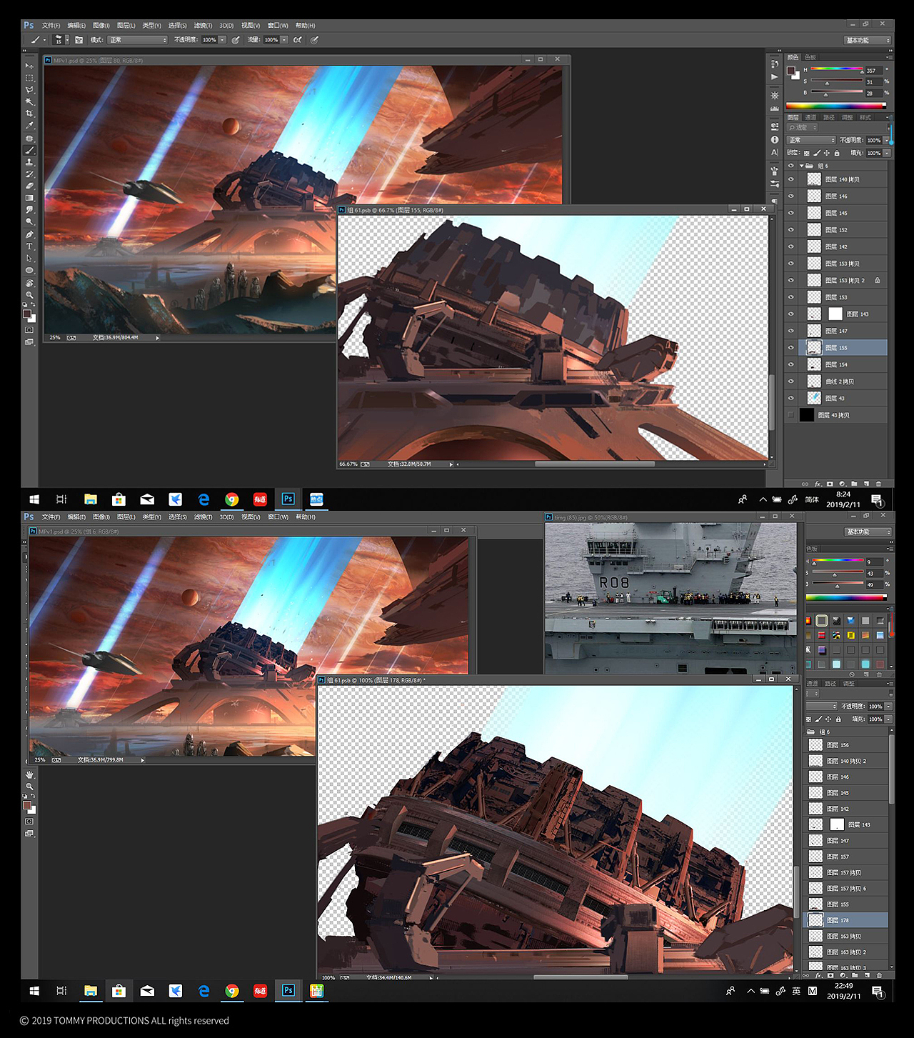
Task: Select the Horizontal Type tool
Action: pyautogui.click(x=29, y=246)
